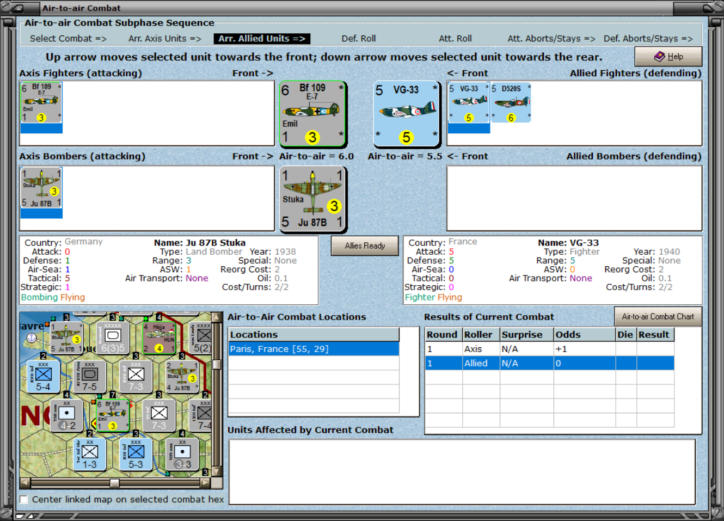This screenshot has width=724, height=521.
Task: Click the Hungarian Héjja fighter counter on the map
Action: [x=159, y=338]
